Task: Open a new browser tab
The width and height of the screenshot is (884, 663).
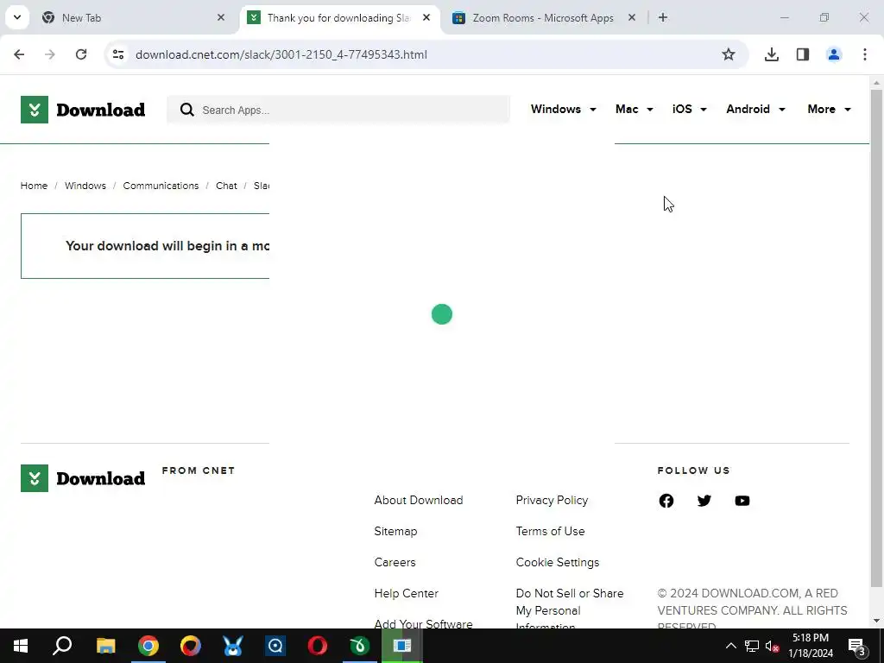Action: (663, 18)
